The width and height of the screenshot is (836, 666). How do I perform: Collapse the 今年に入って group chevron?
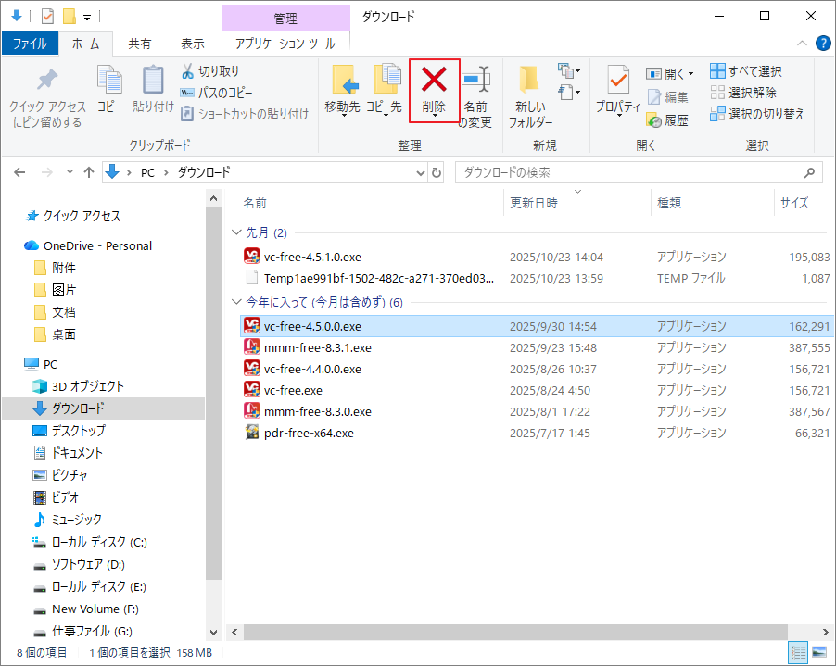coord(236,302)
